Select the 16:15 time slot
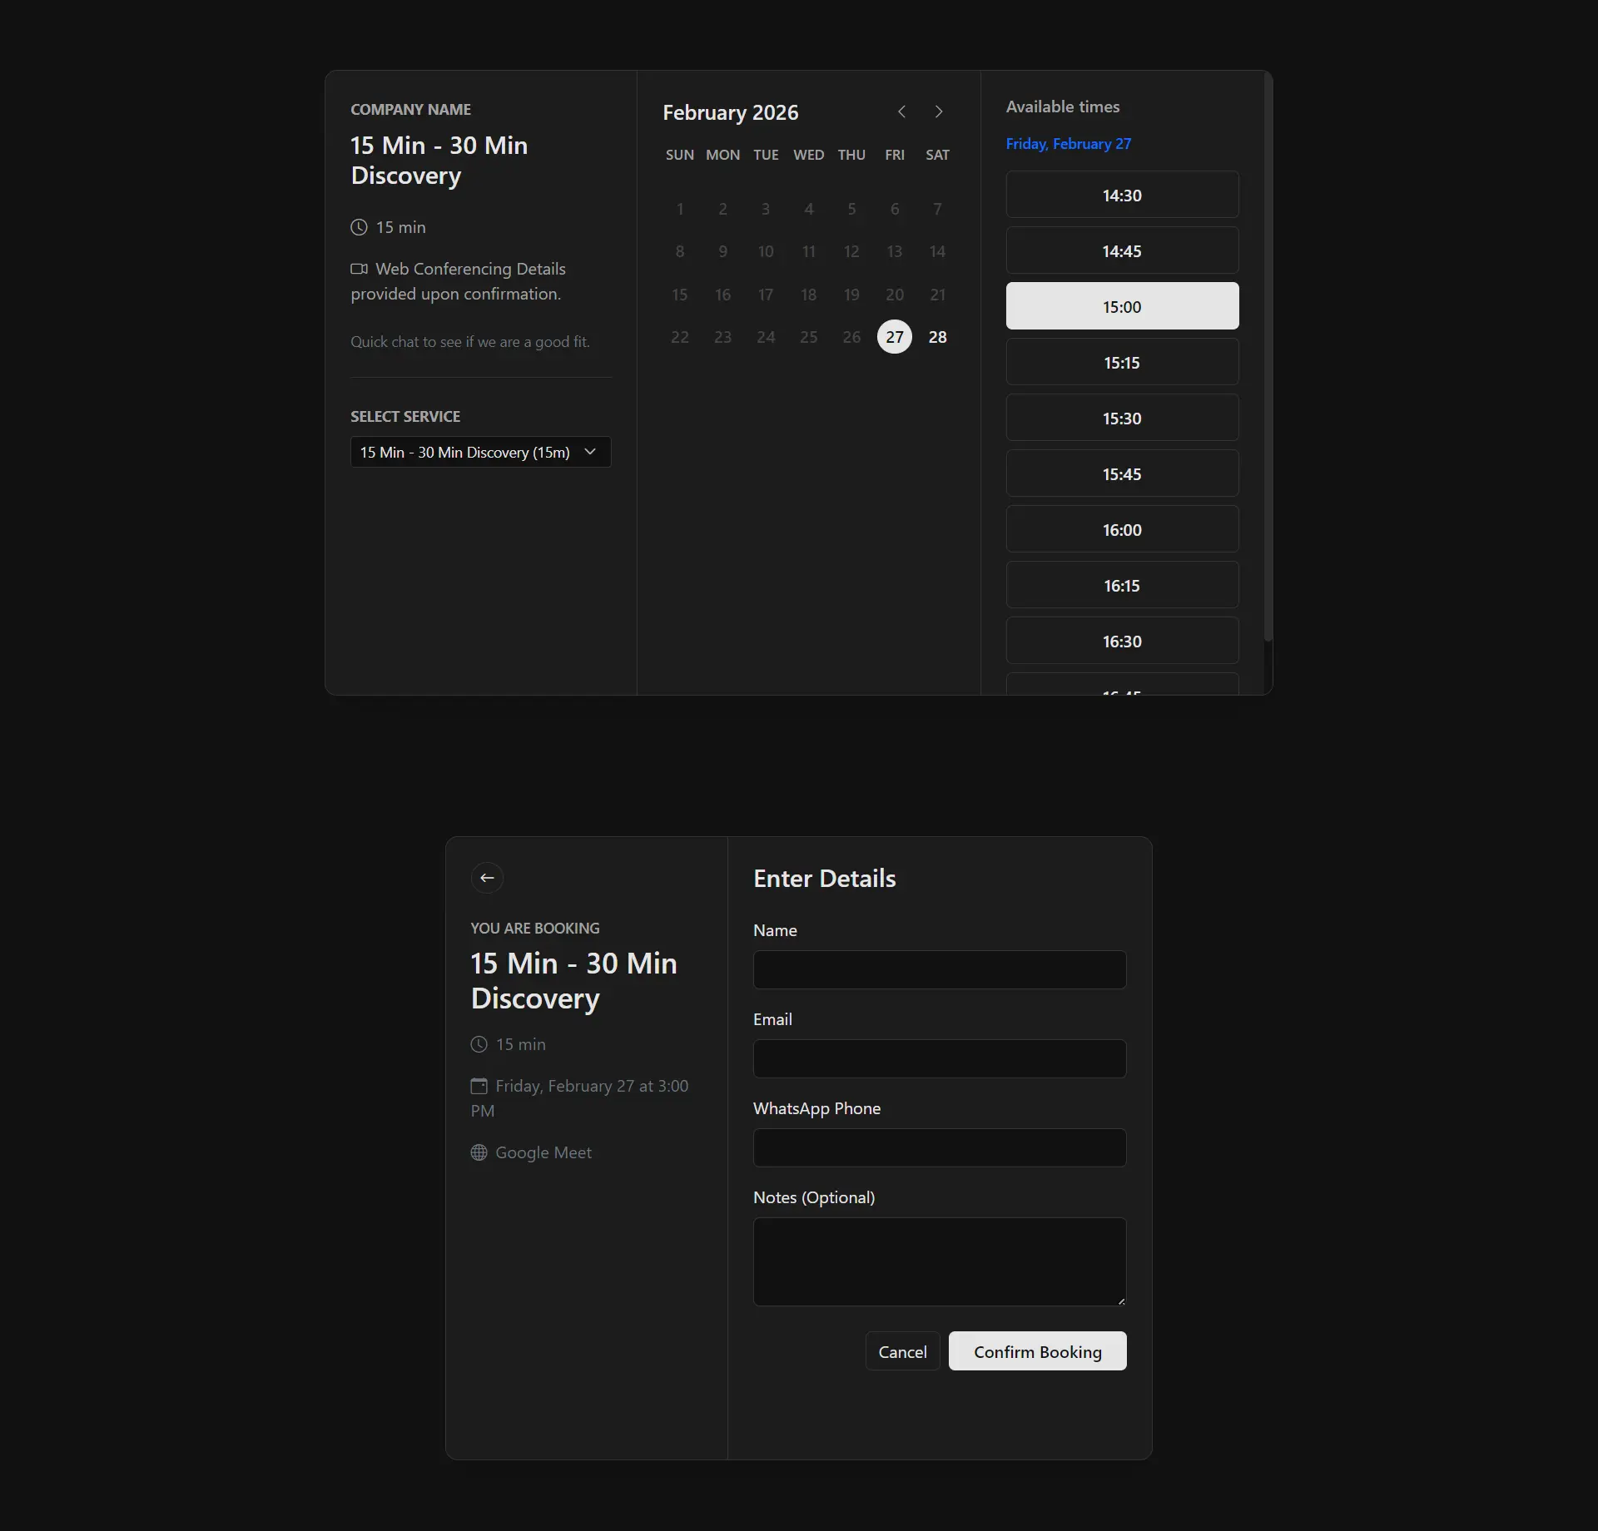This screenshot has height=1531, width=1598. point(1122,585)
